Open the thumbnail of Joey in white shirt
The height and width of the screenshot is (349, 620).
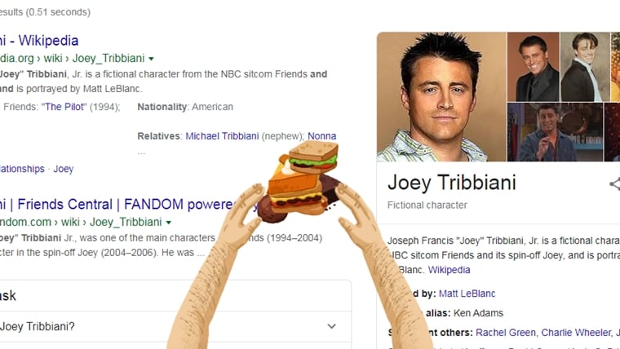coord(585,67)
